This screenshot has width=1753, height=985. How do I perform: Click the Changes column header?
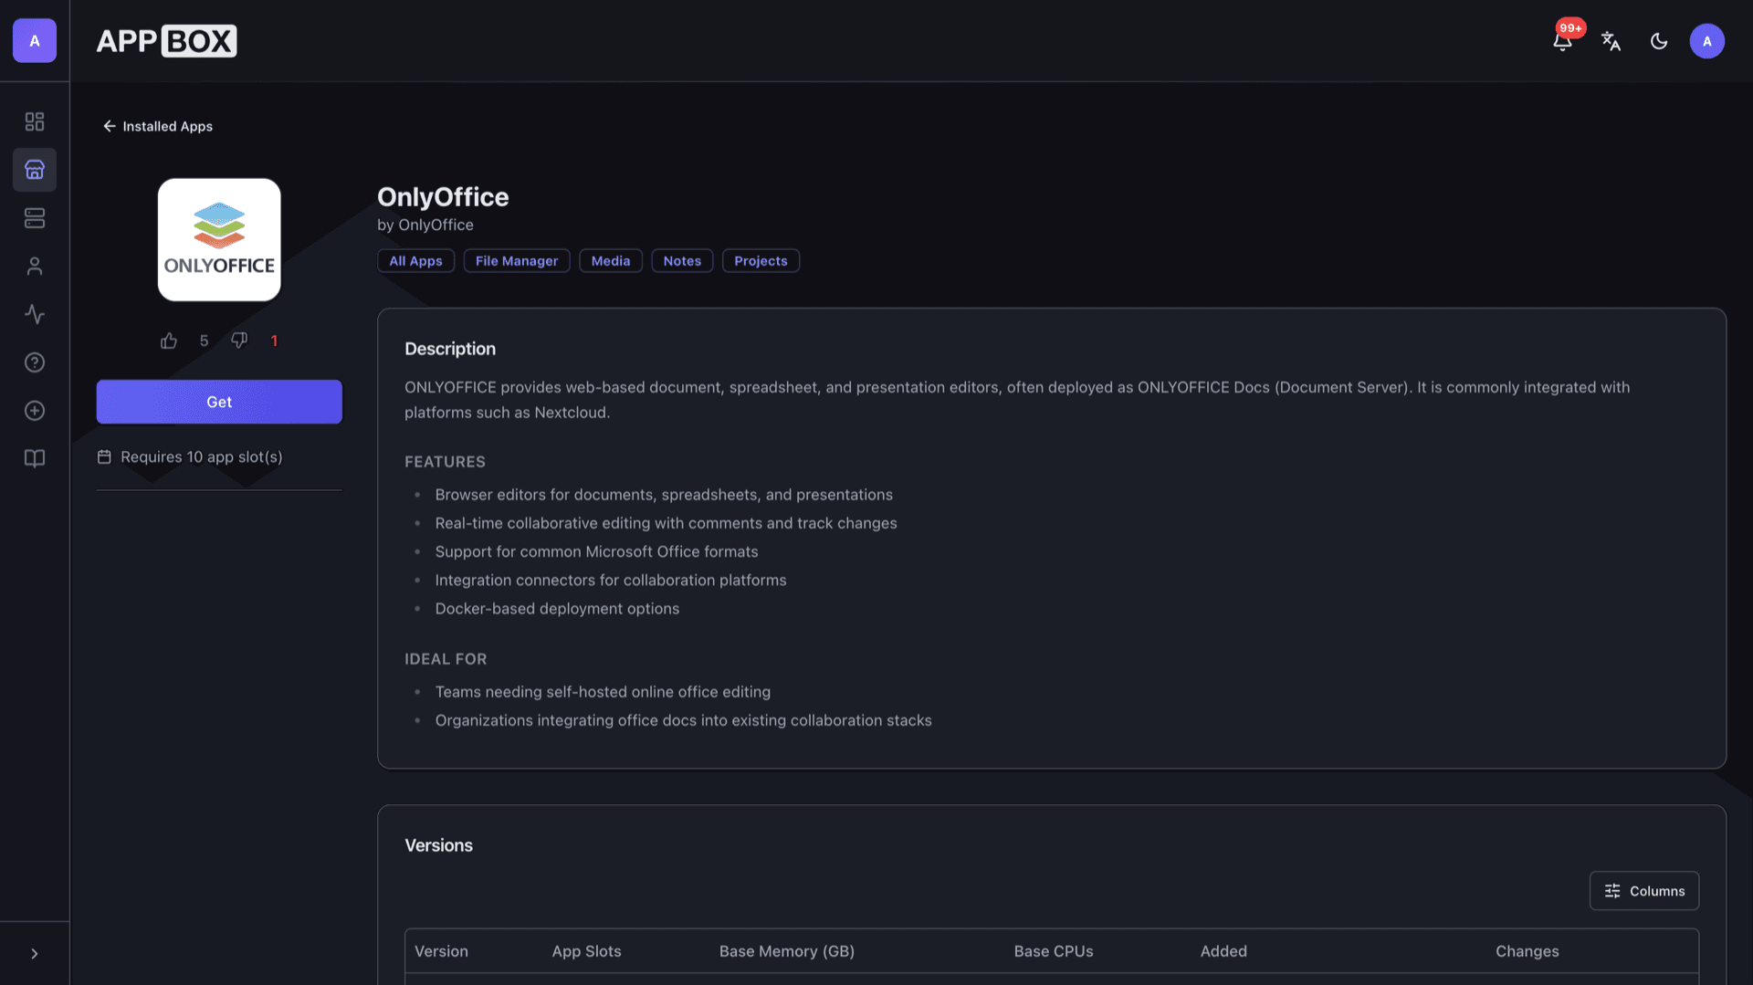tap(1527, 951)
